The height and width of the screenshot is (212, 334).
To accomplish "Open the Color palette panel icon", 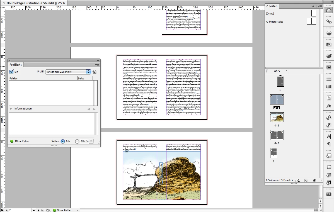I will pos(329,56).
